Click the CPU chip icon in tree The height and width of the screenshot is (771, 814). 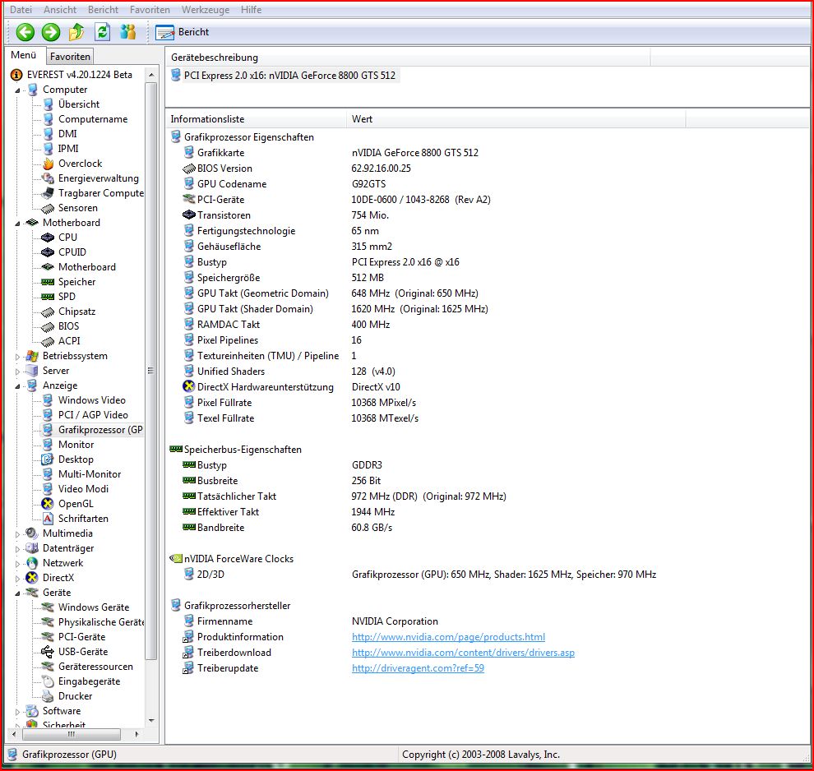pyautogui.click(x=48, y=238)
